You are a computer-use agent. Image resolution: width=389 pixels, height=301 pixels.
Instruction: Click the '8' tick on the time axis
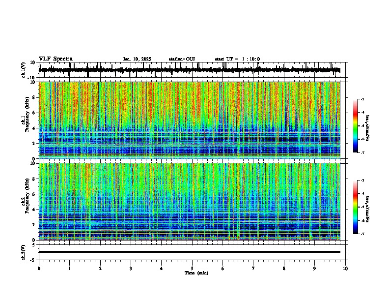(284, 269)
